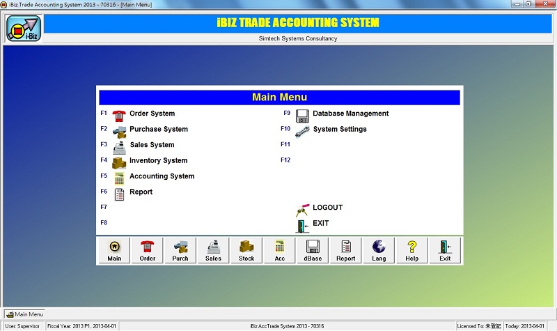Open Report toolbar button

(345, 250)
